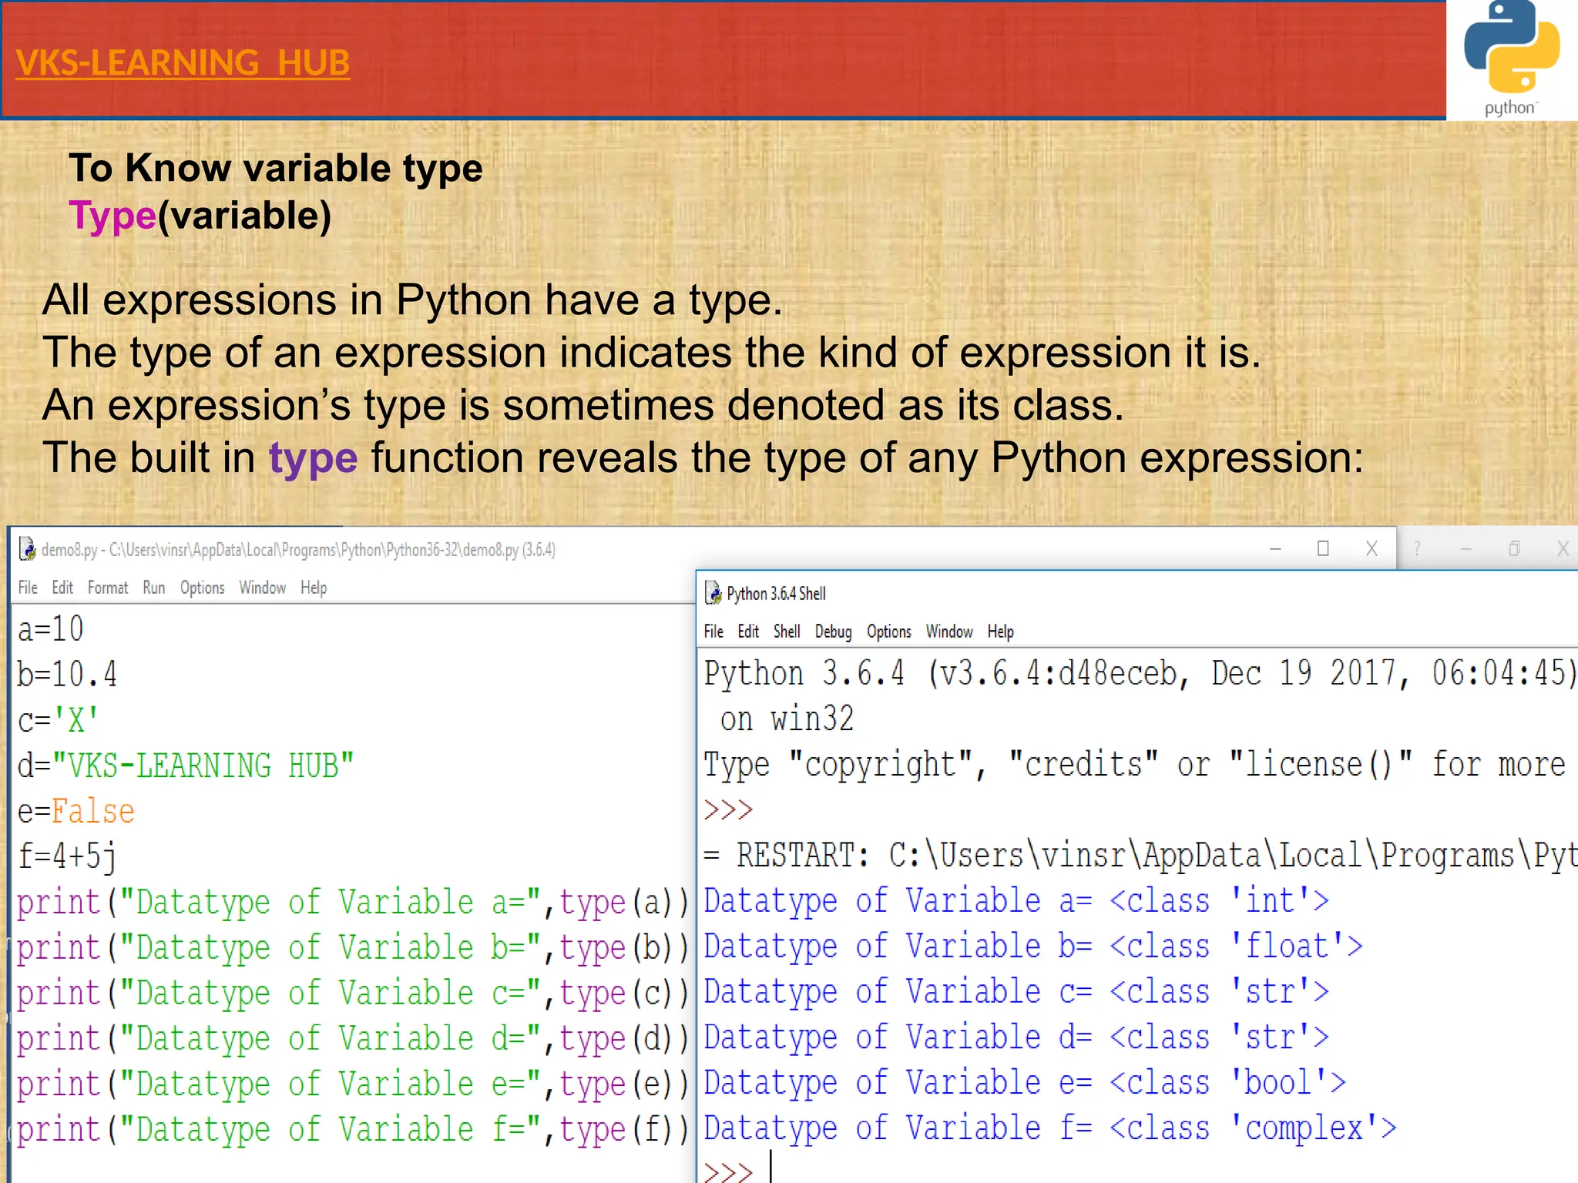
Task: Open the Window menu in the demo8.py editor
Action: (262, 588)
